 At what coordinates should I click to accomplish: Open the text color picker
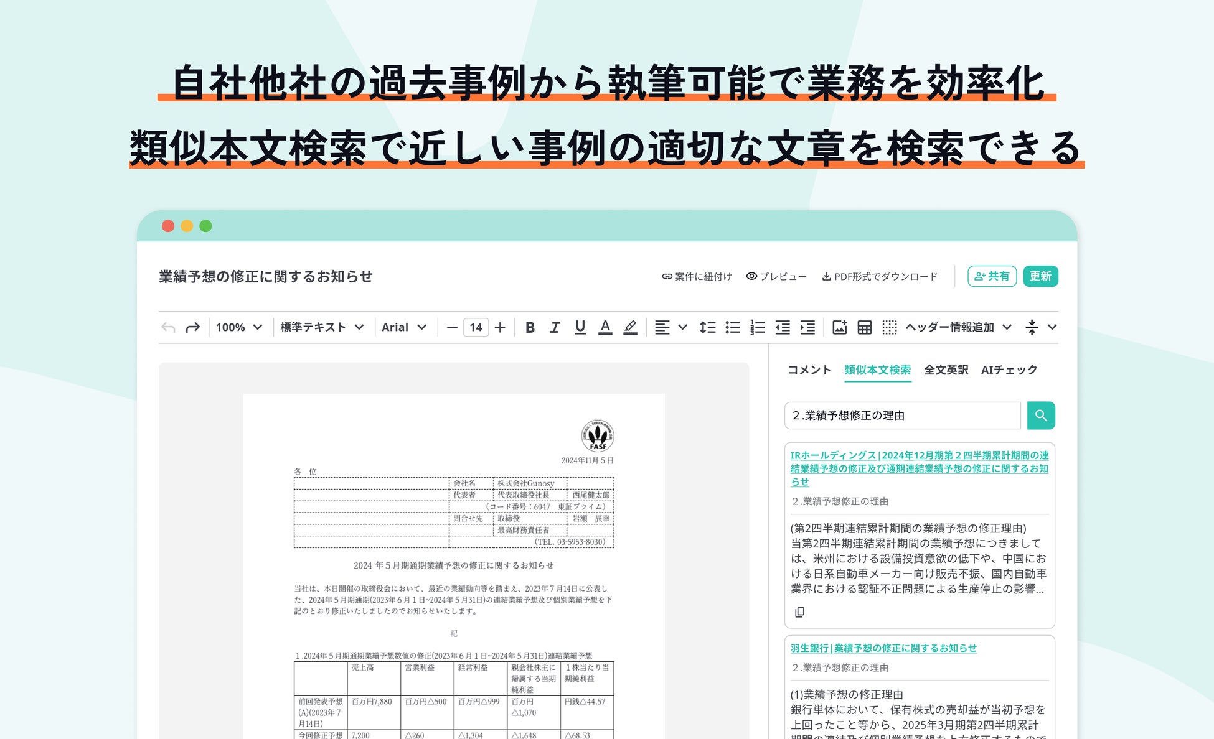pos(605,327)
